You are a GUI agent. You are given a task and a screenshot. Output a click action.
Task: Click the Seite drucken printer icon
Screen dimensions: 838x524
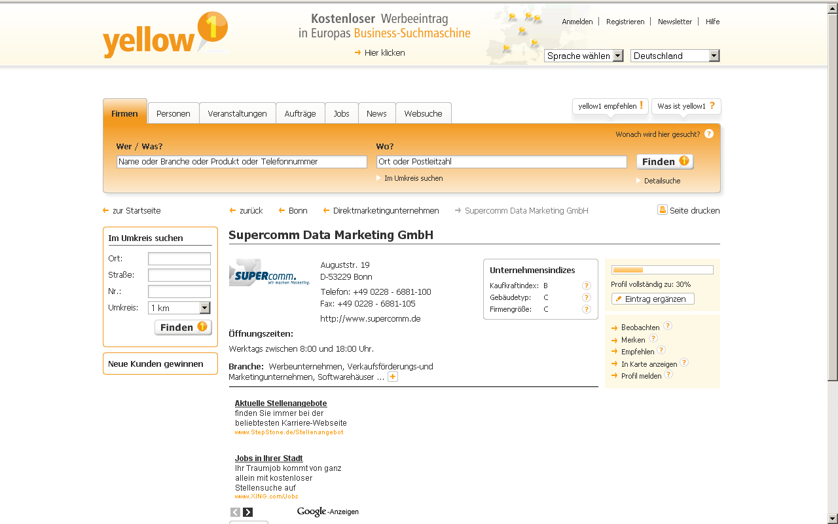(x=663, y=210)
